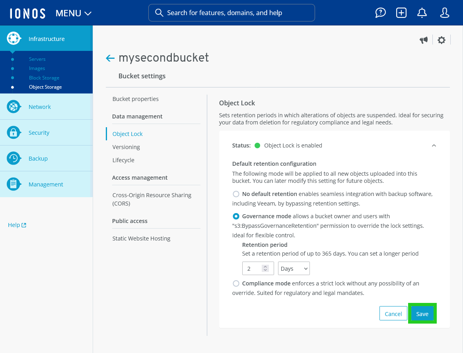Open the settings gear icon

[442, 40]
